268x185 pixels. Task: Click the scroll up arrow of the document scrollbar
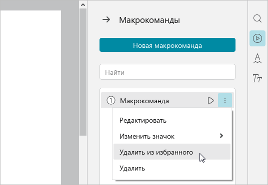tap(83, 5)
